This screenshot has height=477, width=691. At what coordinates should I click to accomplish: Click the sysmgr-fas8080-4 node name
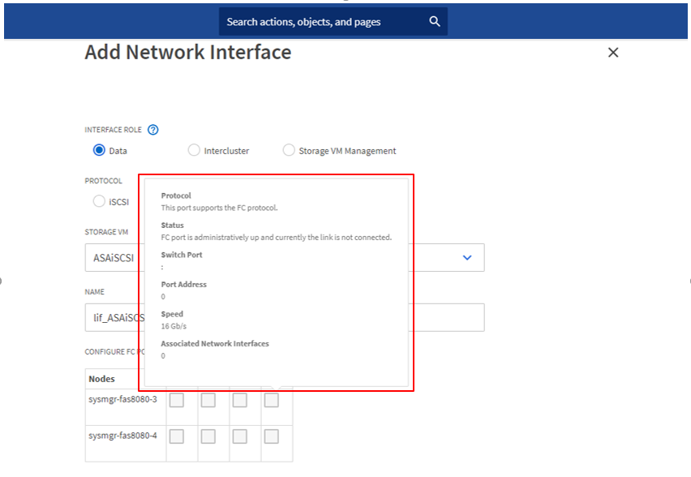(x=122, y=436)
